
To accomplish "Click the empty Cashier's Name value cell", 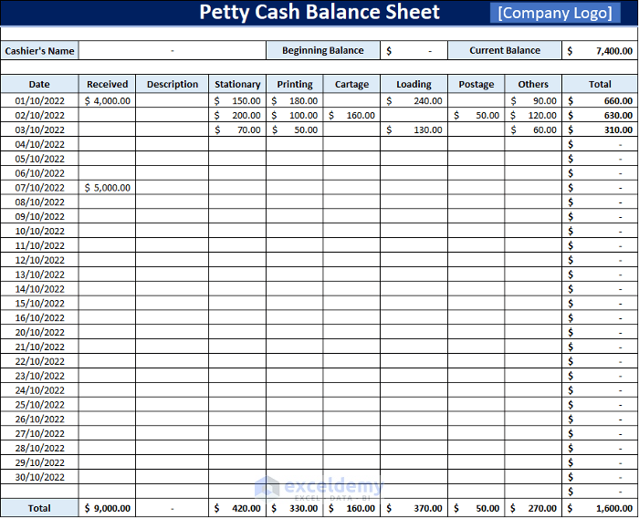I will point(172,51).
